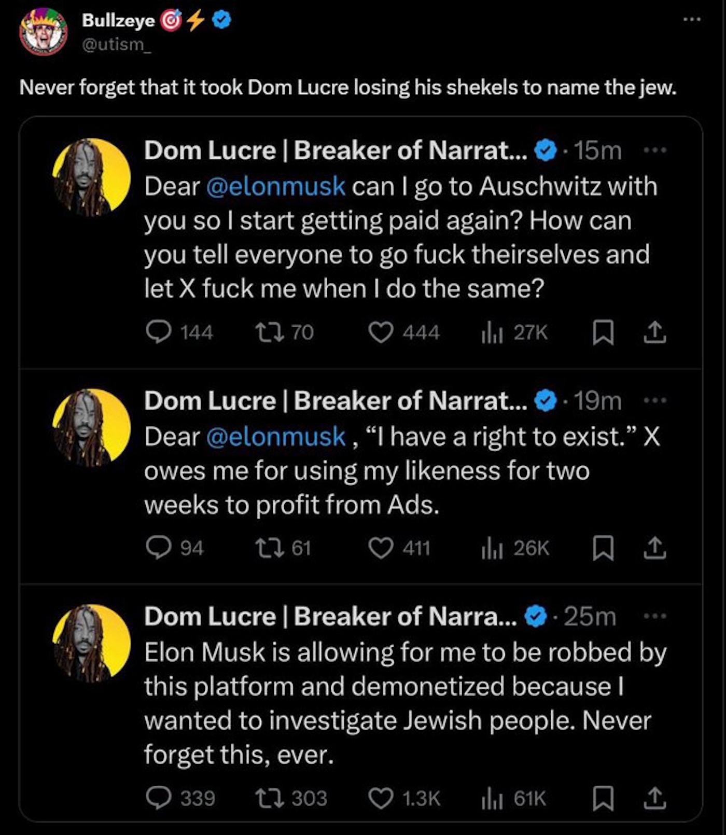Like the tweet with 444 likes
726x835 pixels.
381,332
